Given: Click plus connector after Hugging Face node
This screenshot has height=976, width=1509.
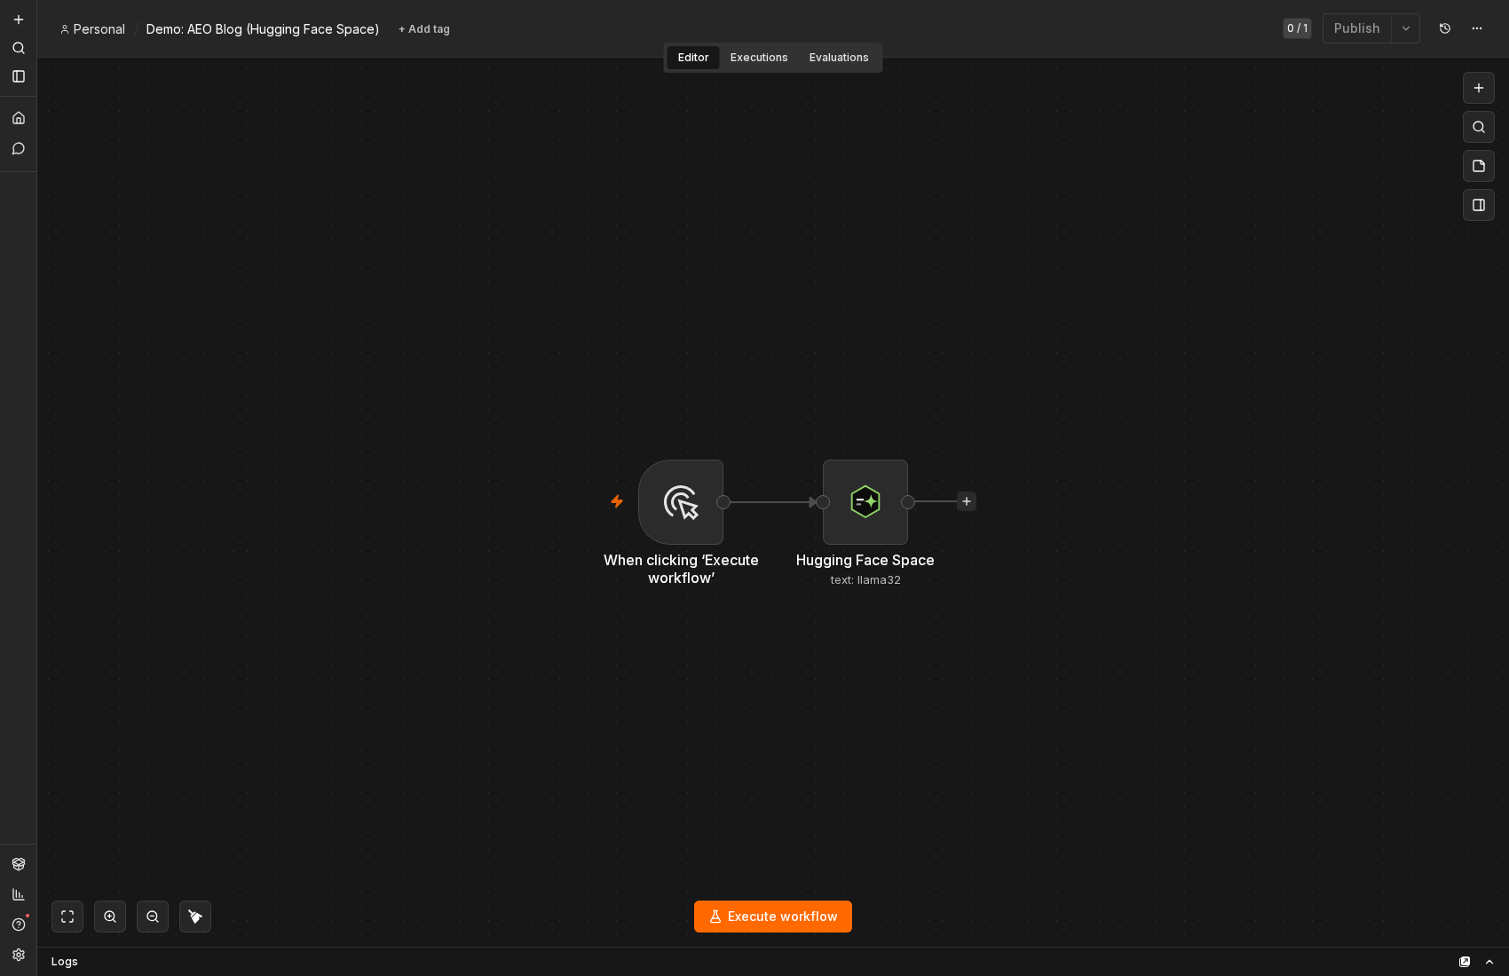Looking at the screenshot, I should coord(967,501).
